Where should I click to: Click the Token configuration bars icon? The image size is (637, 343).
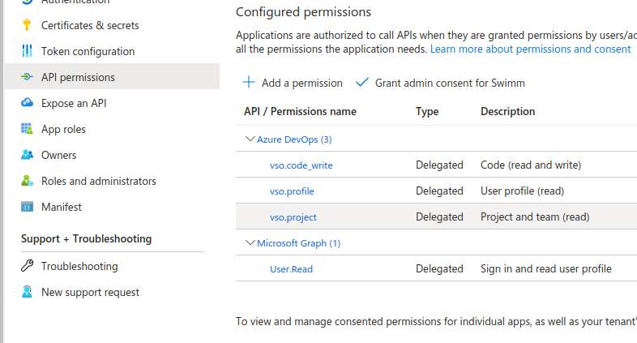27,51
